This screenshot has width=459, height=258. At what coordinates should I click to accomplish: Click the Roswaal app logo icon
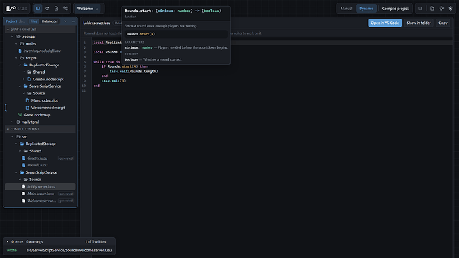(x=11, y=9)
